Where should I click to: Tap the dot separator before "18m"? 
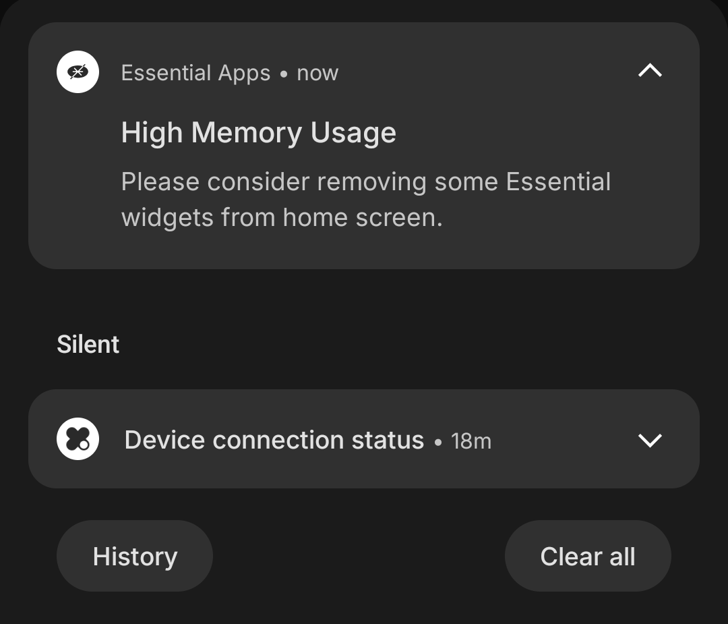(438, 443)
